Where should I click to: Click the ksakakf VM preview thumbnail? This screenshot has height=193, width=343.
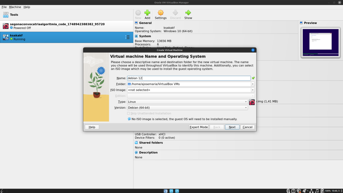coord(321,43)
